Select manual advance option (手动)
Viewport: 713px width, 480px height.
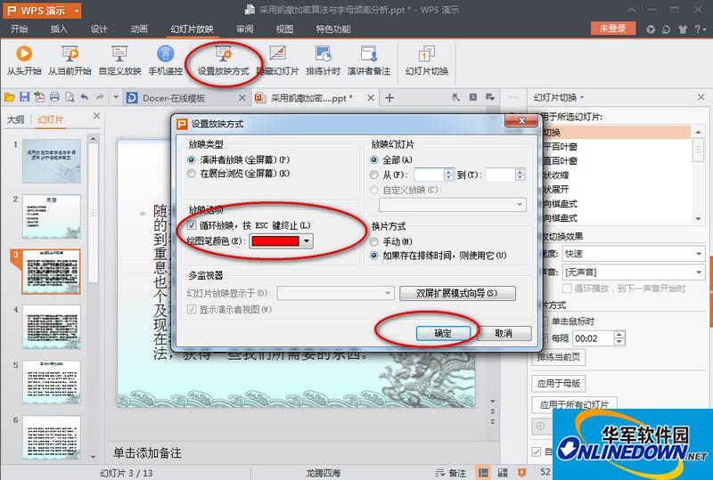point(392,241)
